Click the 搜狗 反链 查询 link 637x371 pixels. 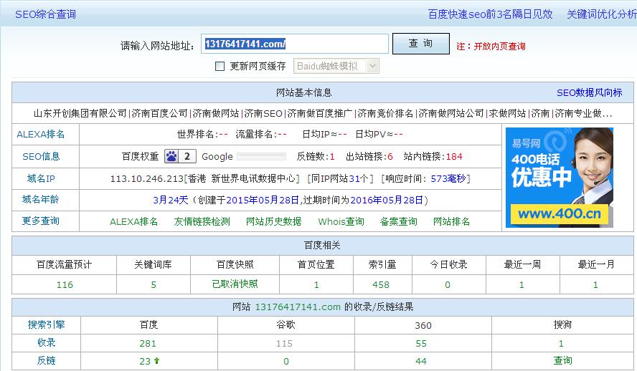(x=562, y=361)
